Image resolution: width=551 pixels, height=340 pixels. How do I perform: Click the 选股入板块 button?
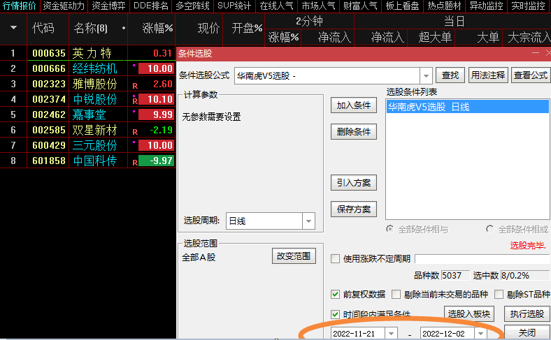pos(469,313)
